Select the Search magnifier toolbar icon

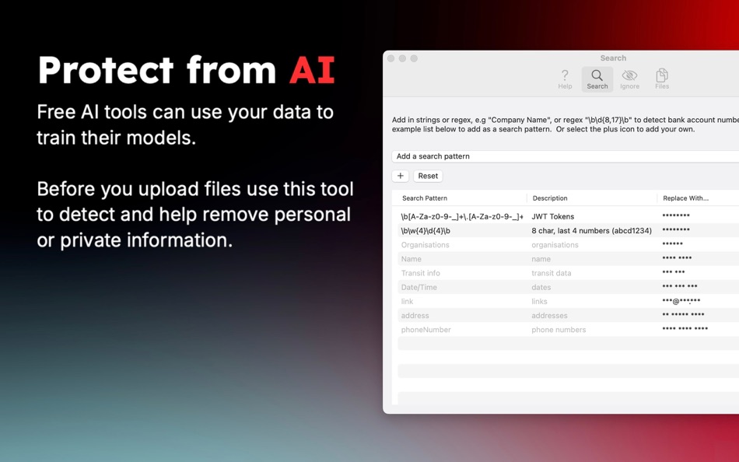point(597,78)
